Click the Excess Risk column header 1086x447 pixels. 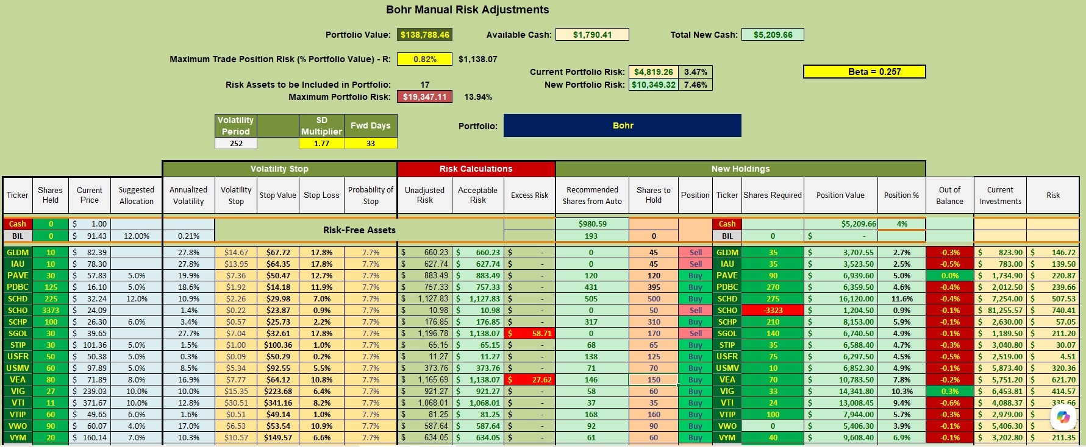[529, 195]
